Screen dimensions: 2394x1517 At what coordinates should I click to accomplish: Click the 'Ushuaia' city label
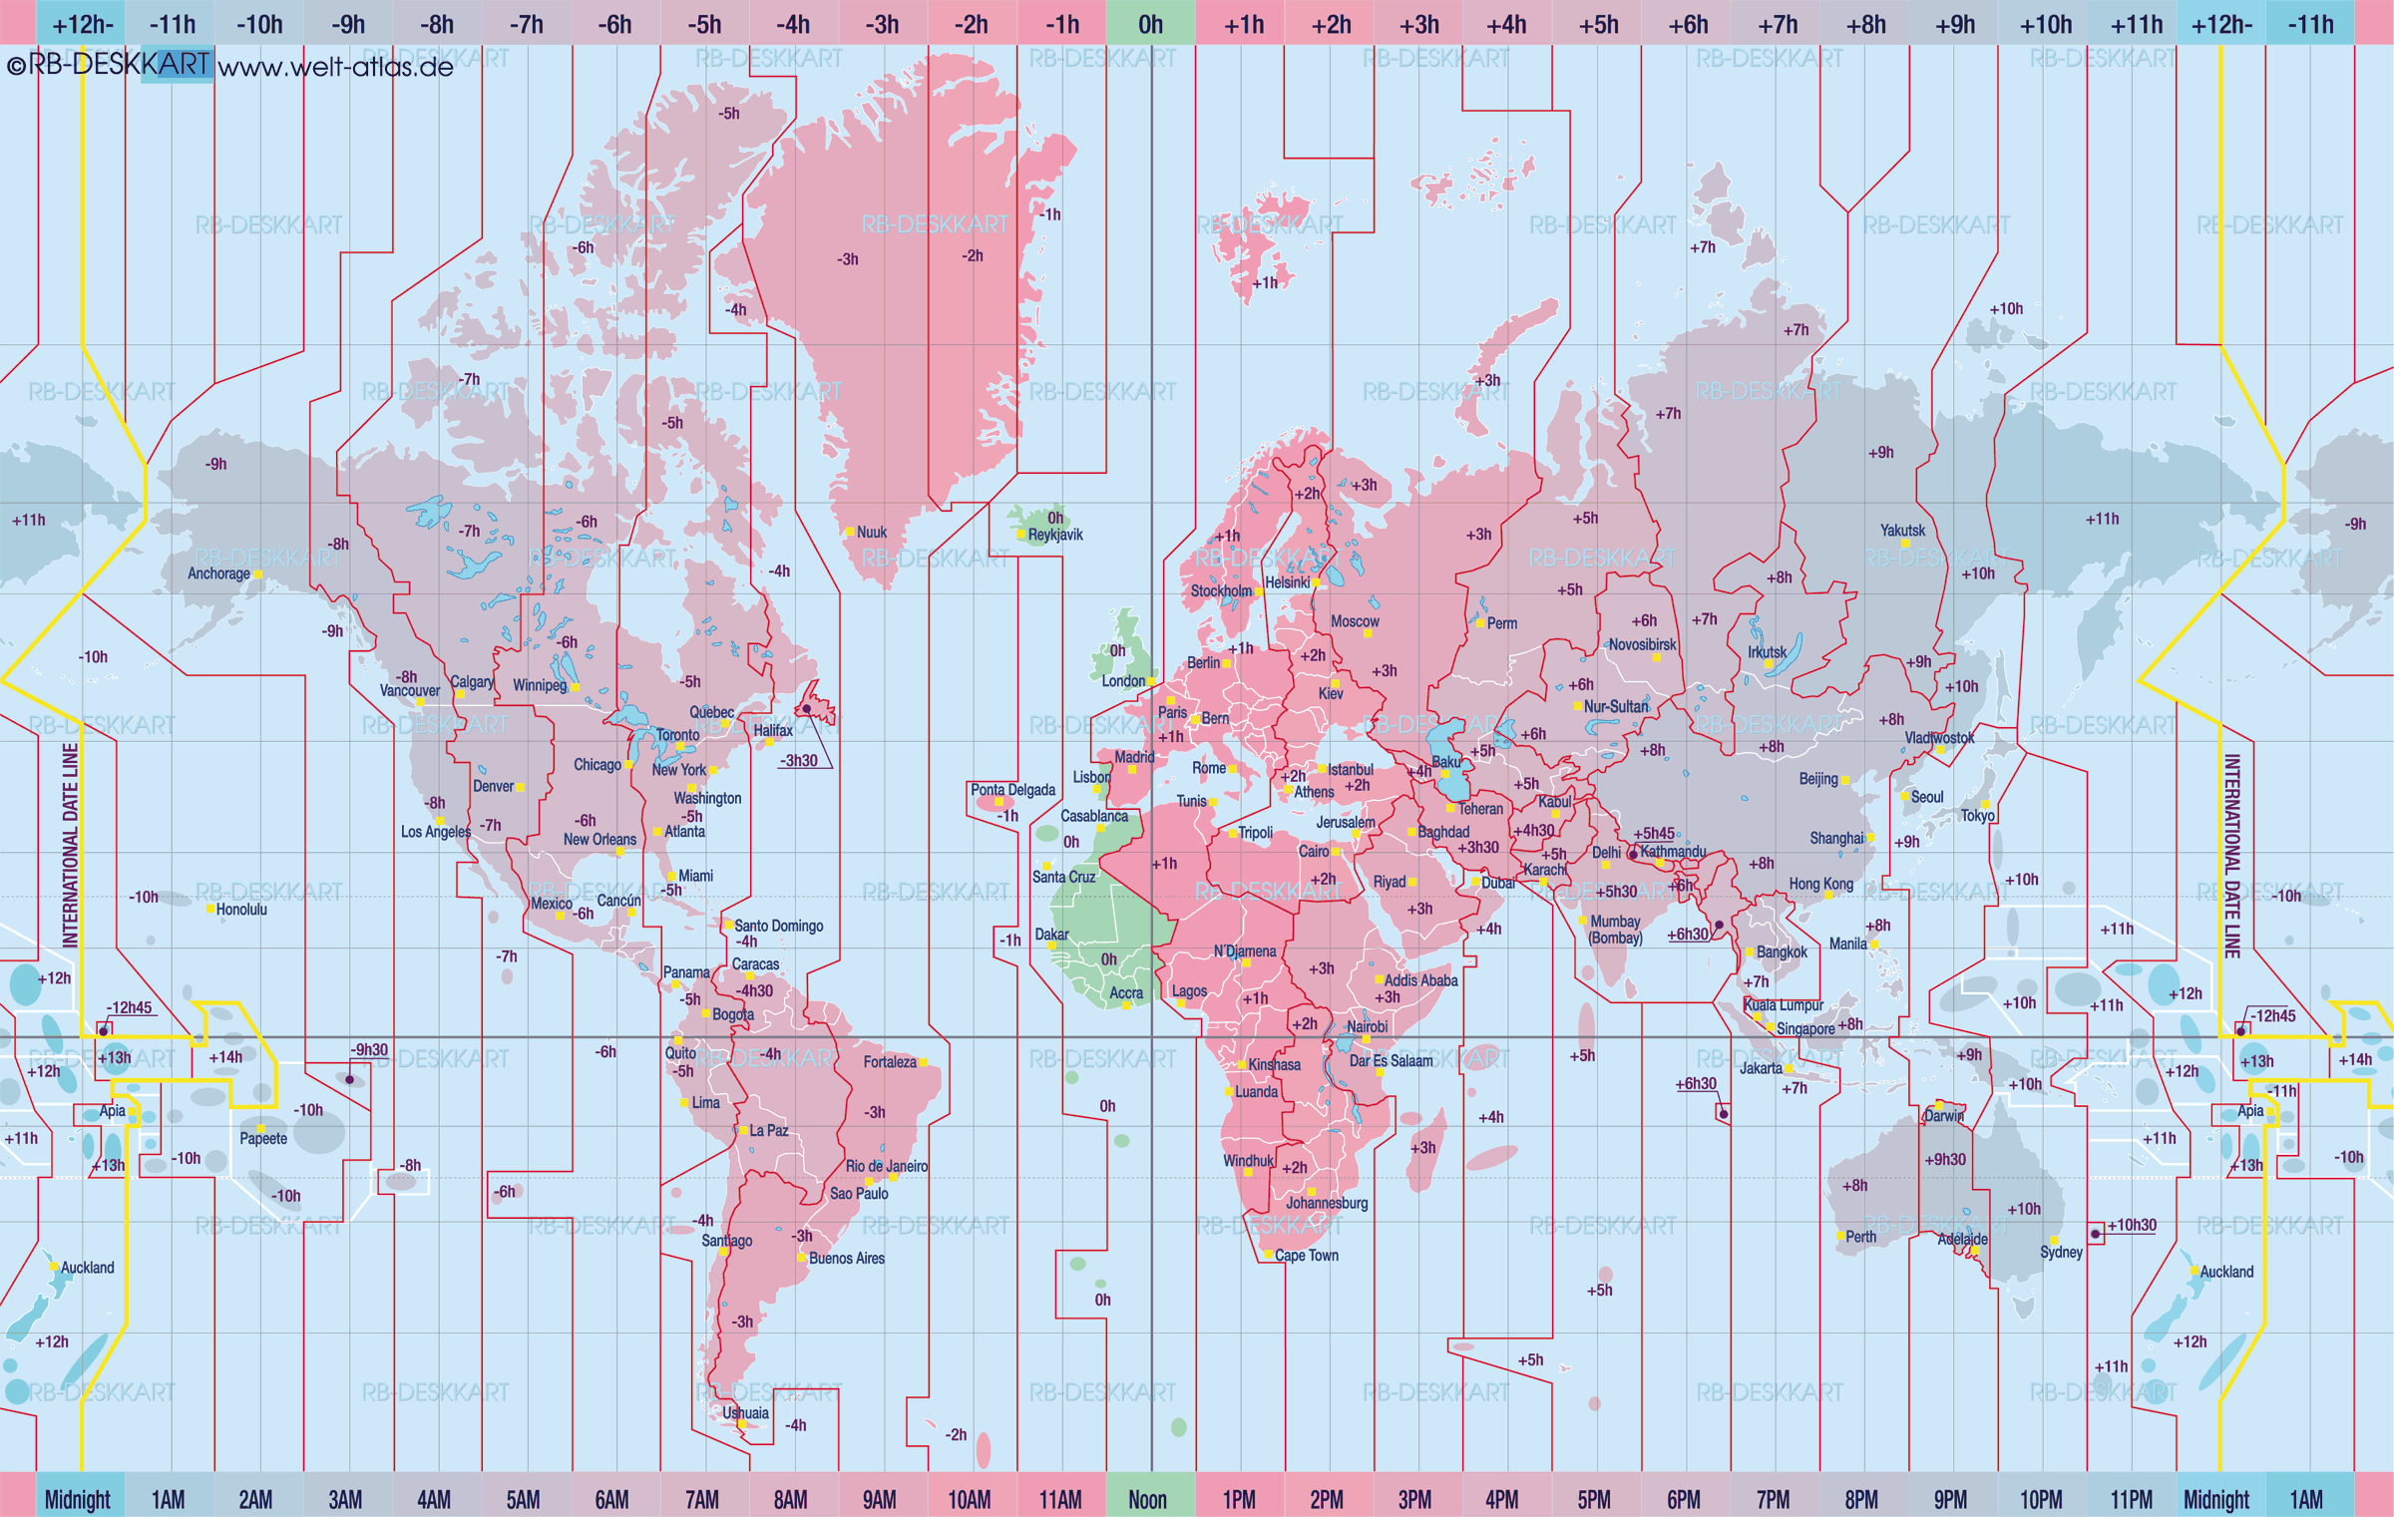pyautogui.click(x=745, y=1413)
